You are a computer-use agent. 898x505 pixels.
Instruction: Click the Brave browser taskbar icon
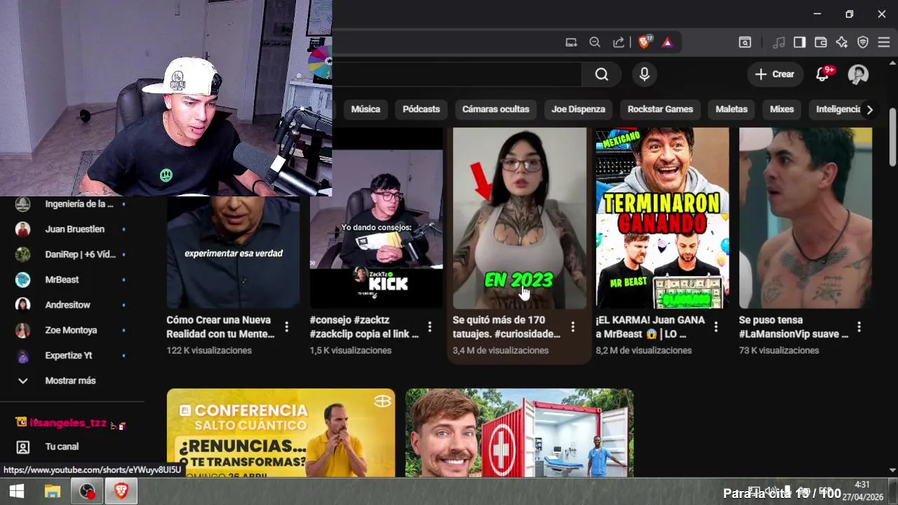click(121, 492)
